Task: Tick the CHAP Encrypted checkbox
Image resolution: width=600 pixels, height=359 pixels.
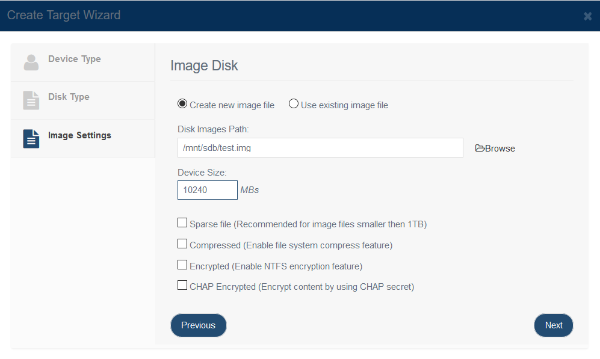Action: pos(182,285)
